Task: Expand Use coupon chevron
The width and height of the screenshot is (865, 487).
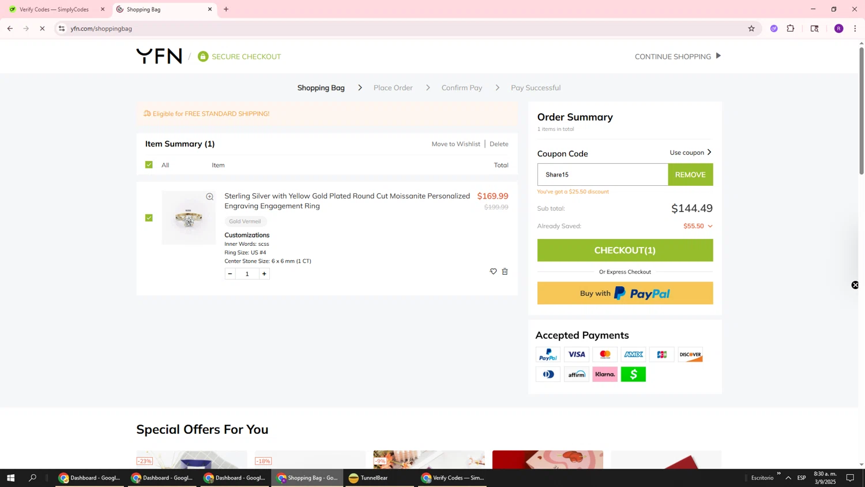Action: (x=709, y=152)
